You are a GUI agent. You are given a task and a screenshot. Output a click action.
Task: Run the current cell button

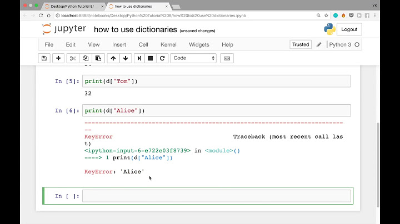(x=139, y=58)
